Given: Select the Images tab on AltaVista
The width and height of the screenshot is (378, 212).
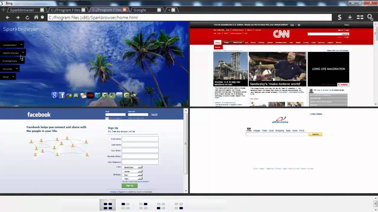Looking at the screenshot, I should pos(256,130).
